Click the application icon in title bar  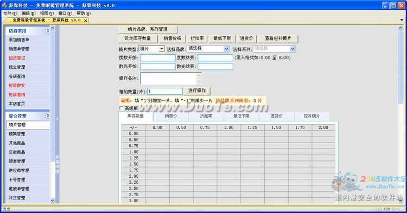coord(4,5)
